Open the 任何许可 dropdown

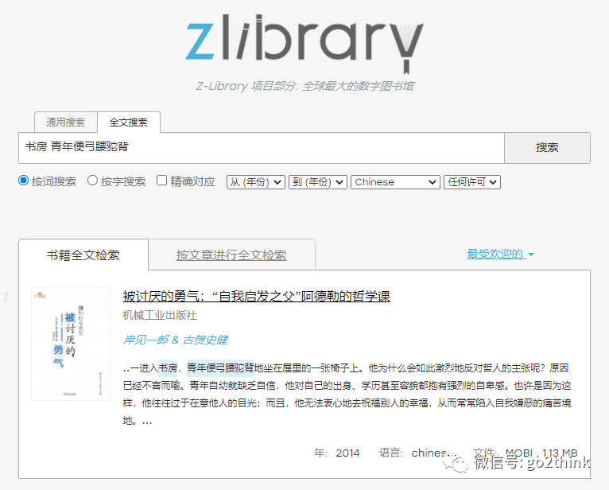[472, 182]
